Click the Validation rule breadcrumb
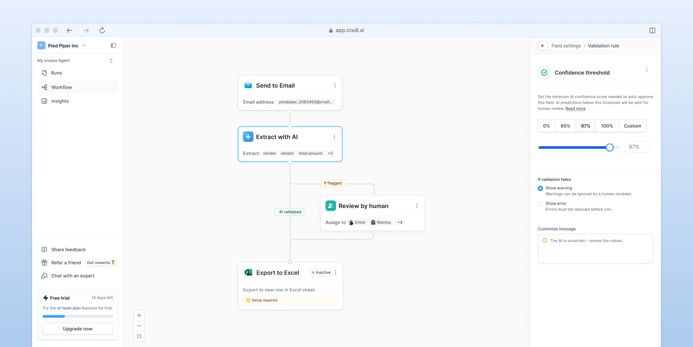This screenshot has width=693, height=347. [x=603, y=46]
